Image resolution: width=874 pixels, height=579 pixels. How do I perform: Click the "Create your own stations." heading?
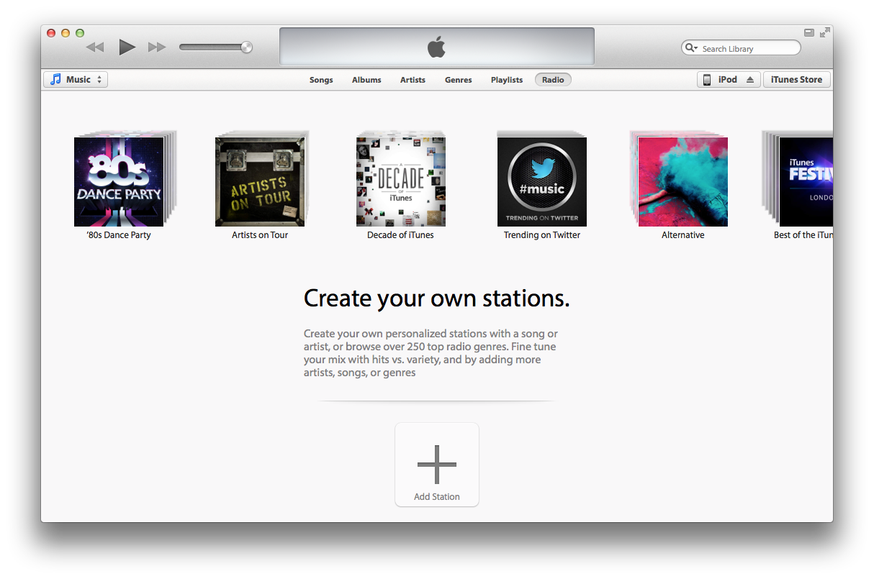436,298
